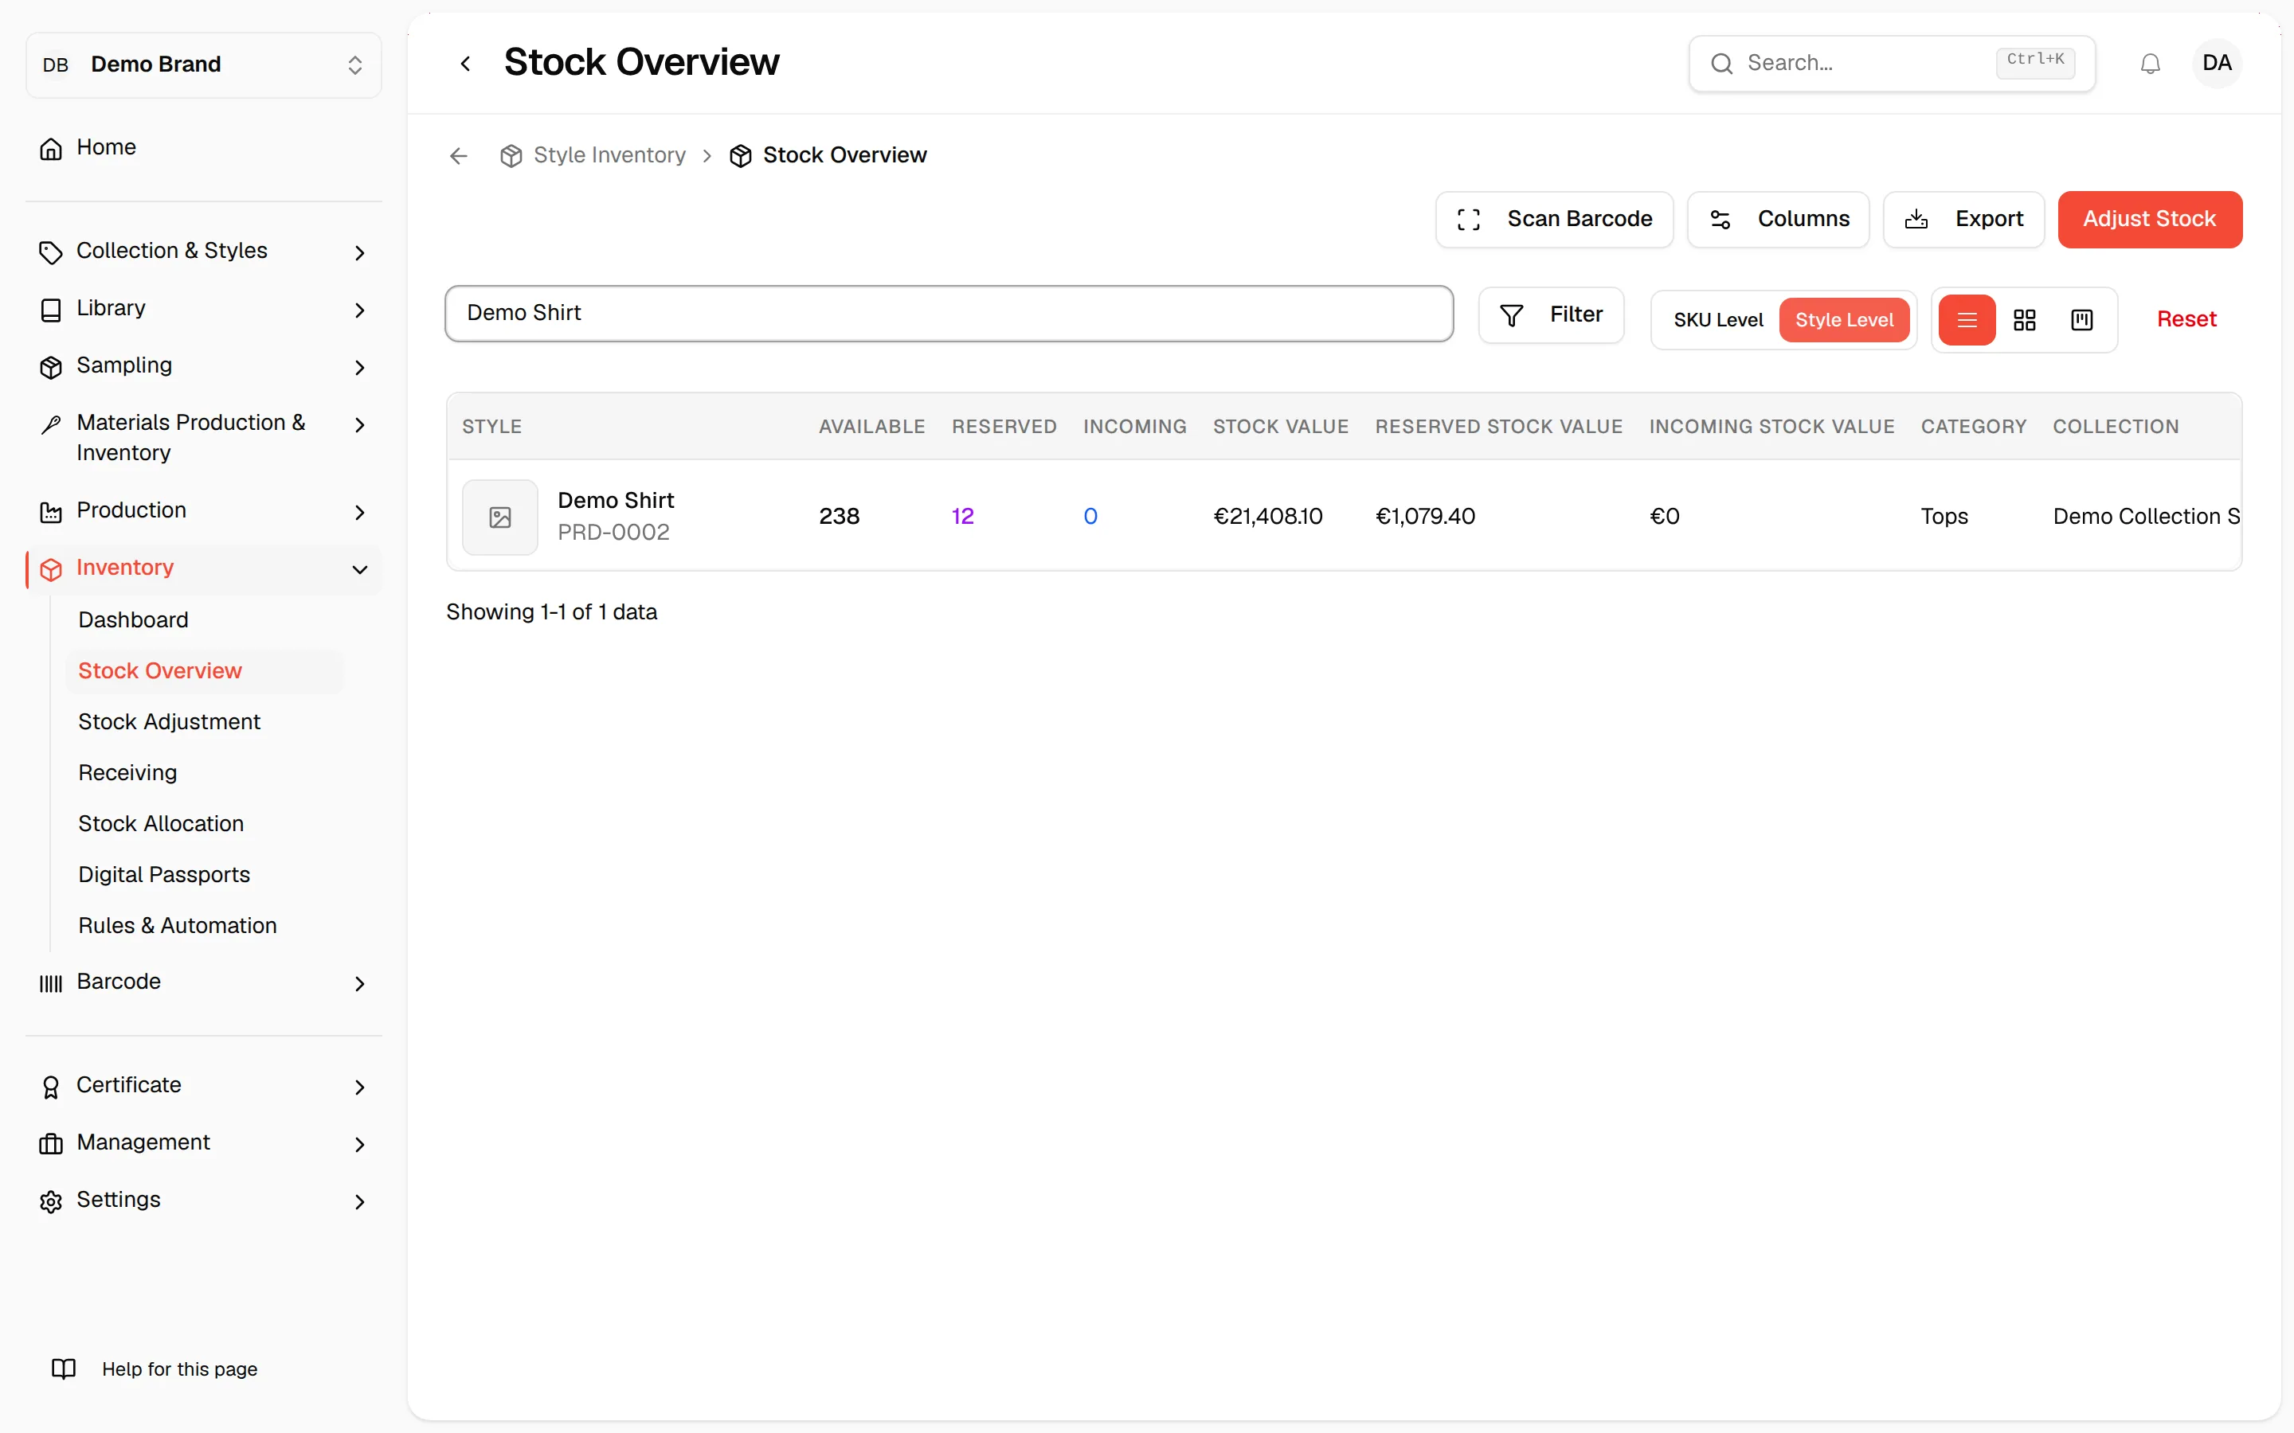The image size is (2294, 1433).
Task: Click the Production factory icon
Action: [51, 513]
